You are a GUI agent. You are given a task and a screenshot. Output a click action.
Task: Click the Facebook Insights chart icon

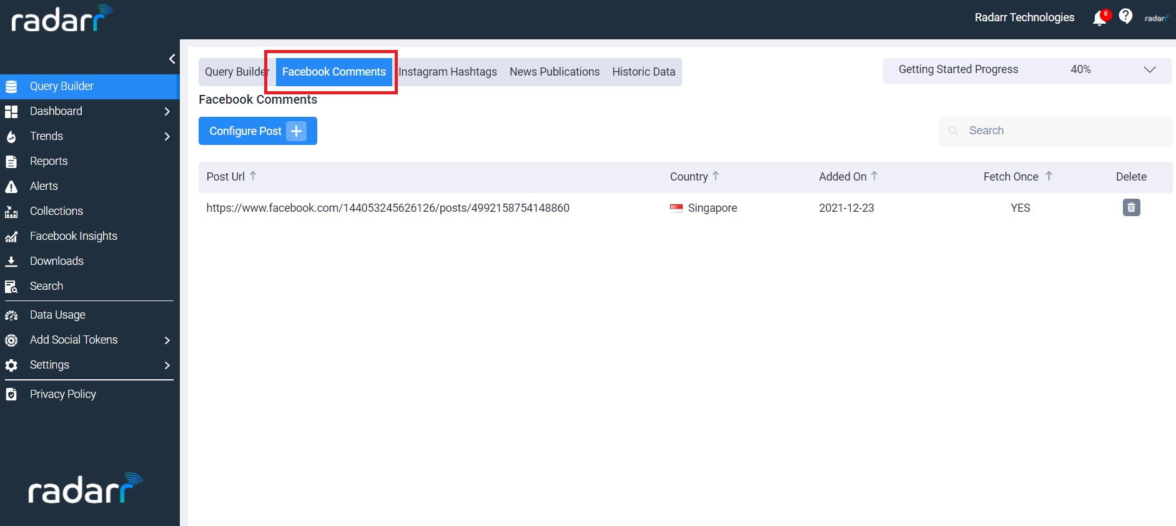click(x=11, y=237)
